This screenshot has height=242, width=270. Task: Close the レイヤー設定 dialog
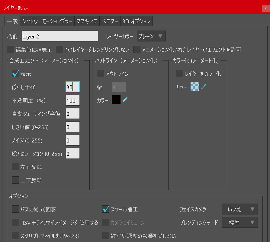pos(265,8)
